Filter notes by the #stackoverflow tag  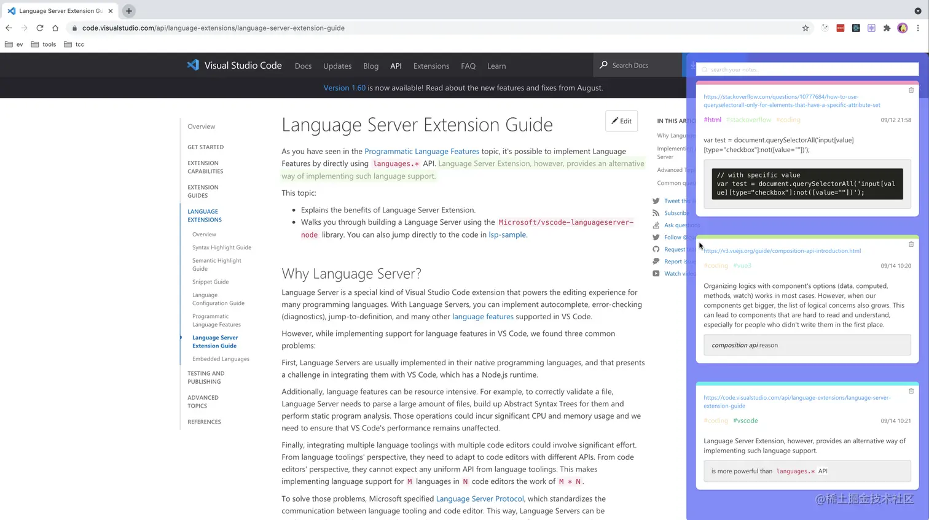point(748,120)
